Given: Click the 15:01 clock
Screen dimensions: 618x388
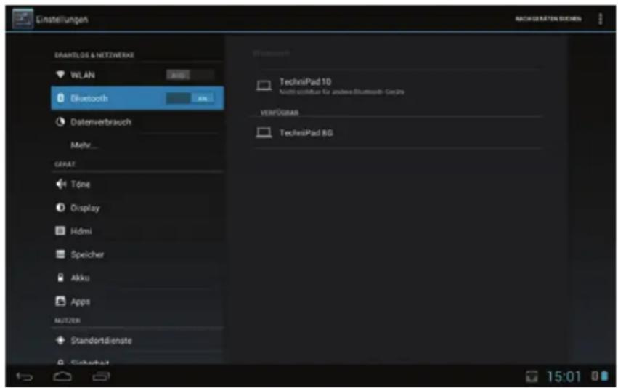Looking at the screenshot, I should click(x=564, y=376).
